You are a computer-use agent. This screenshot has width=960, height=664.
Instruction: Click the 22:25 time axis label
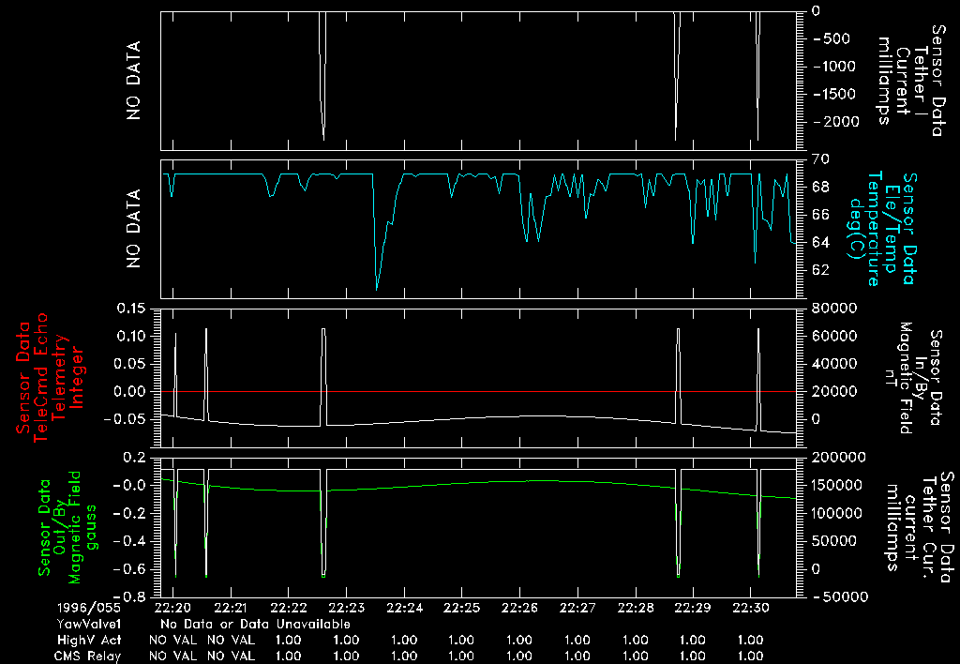(x=462, y=608)
